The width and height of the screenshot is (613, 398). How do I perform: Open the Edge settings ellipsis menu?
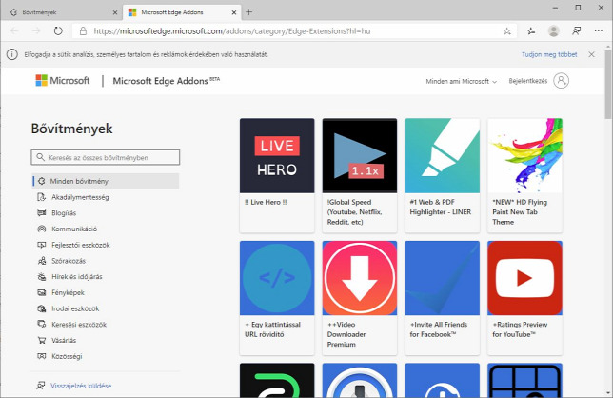[599, 30]
